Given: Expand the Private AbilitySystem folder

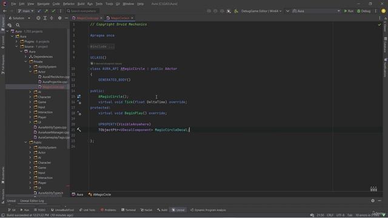Looking at the screenshot, I should [x=30, y=67].
